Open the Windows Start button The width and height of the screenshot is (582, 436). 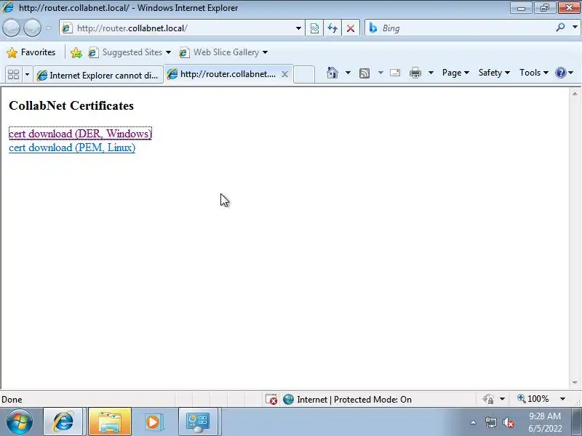pos(19,421)
